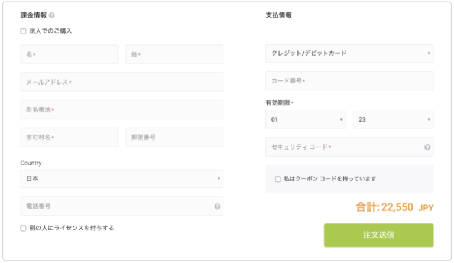Click the 町名番地 address field
Screen dimensions: 454x263
pyautogui.click(x=122, y=109)
